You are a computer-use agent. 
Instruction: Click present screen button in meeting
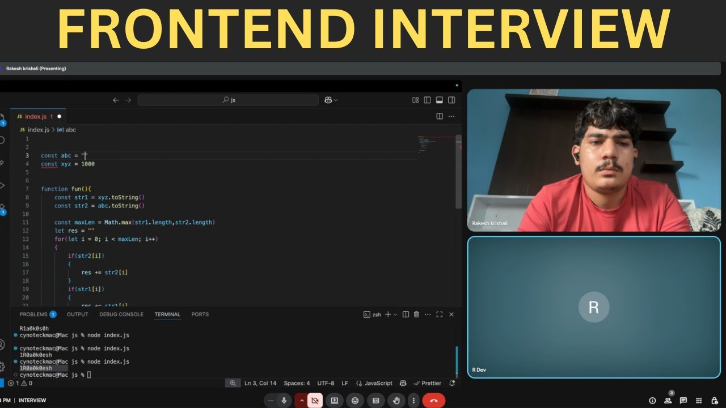(335, 400)
